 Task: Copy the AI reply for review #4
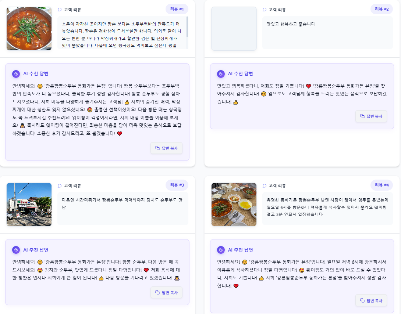pos(371,300)
